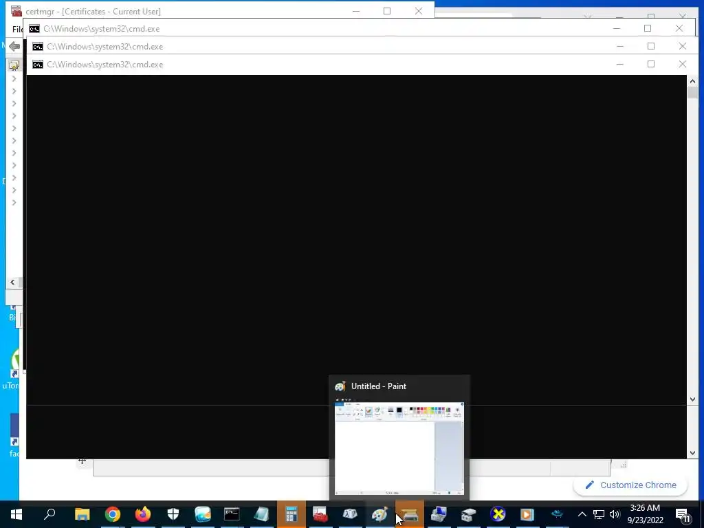Open the orange media player taskbar icon
Viewport: 704px width, 528px height.
[527, 514]
